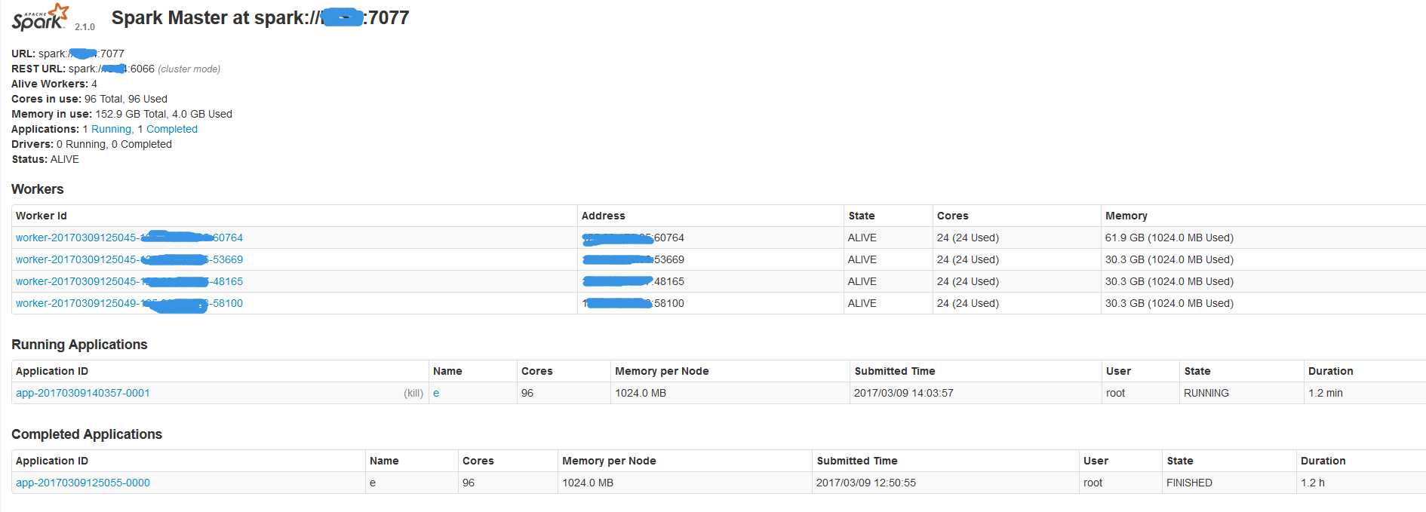Image resolution: width=1426 pixels, height=512 pixels.
Task: Click the Completed Applications section heading
Action: pos(87,434)
